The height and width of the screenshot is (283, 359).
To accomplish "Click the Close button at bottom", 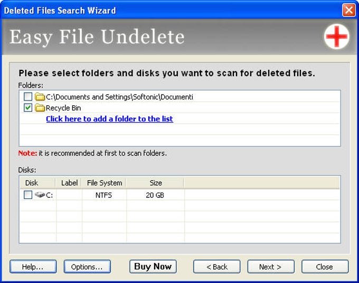I will click(325, 267).
